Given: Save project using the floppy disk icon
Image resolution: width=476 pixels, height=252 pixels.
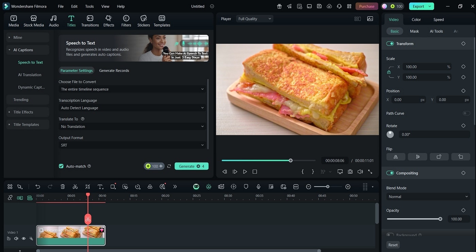Looking at the screenshot, I should tap(319, 6).
